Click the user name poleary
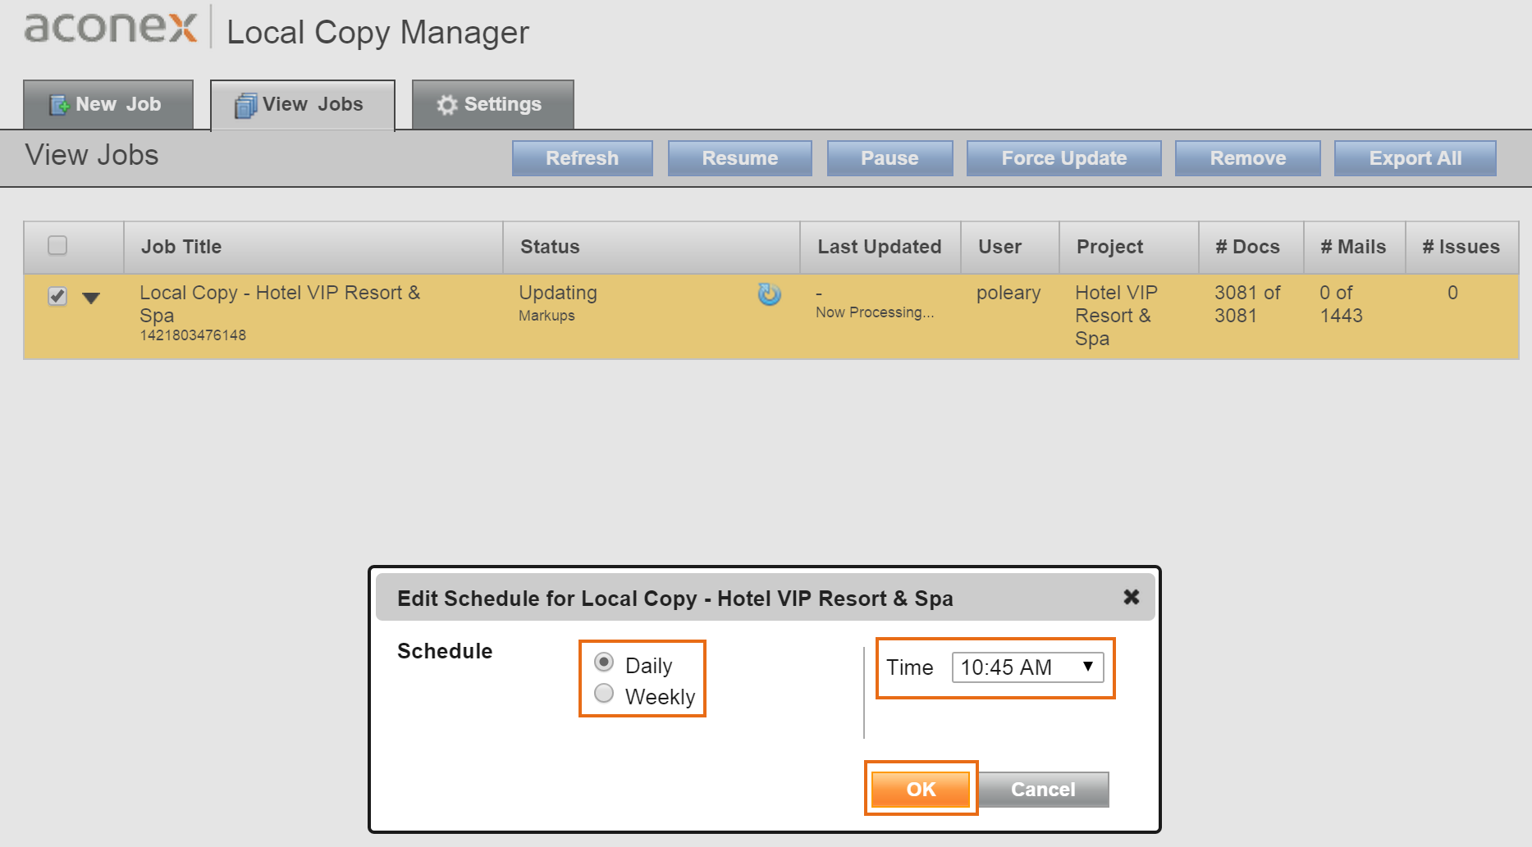The image size is (1532, 847). [1008, 294]
